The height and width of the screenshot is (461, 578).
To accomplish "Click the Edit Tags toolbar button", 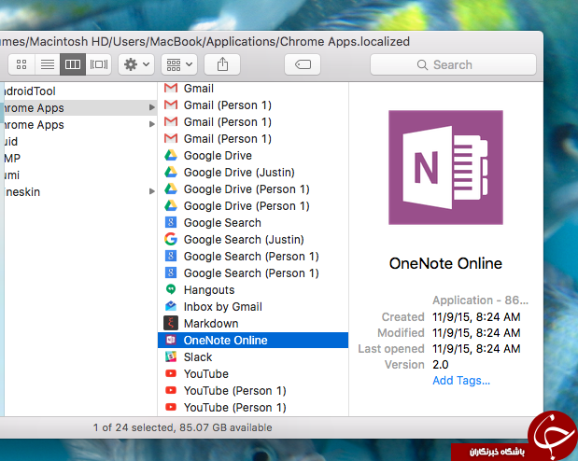I will tap(303, 64).
